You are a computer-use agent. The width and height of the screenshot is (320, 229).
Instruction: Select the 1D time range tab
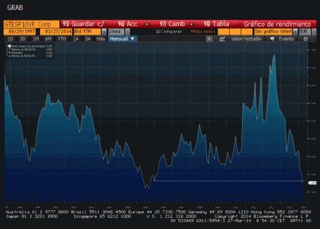(10, 39)
